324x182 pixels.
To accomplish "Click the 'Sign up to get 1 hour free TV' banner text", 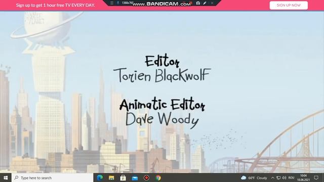I will [55, 5].
